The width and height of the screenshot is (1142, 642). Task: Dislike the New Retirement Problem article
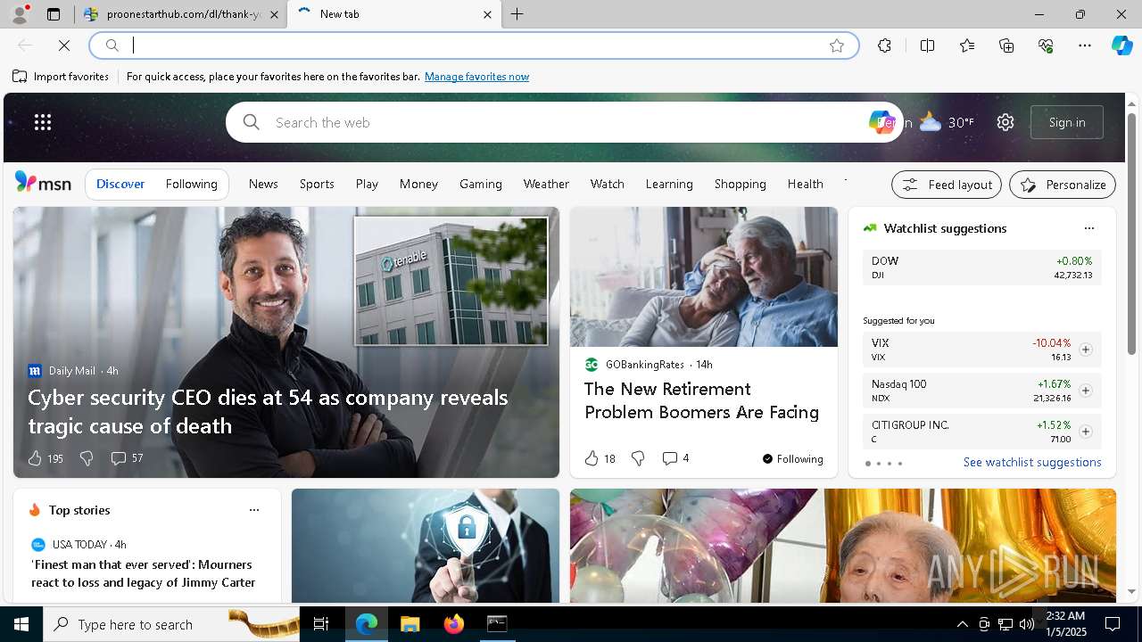638,458
